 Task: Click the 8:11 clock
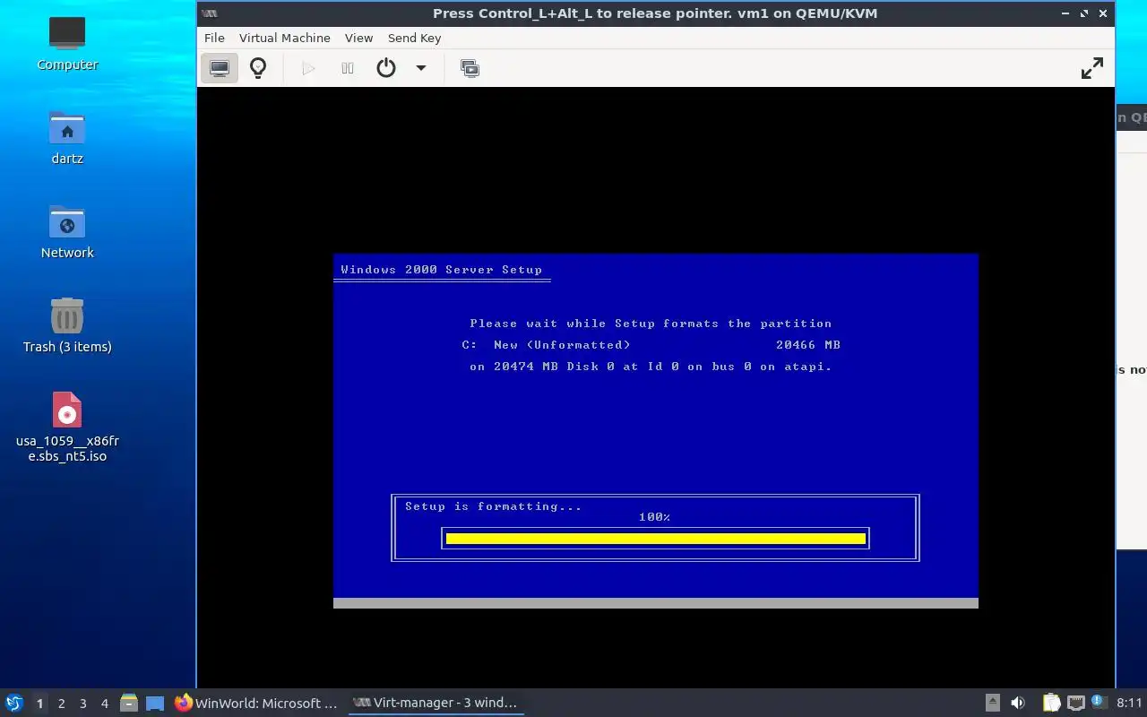pyautogui.click(x=1130, y=704)
